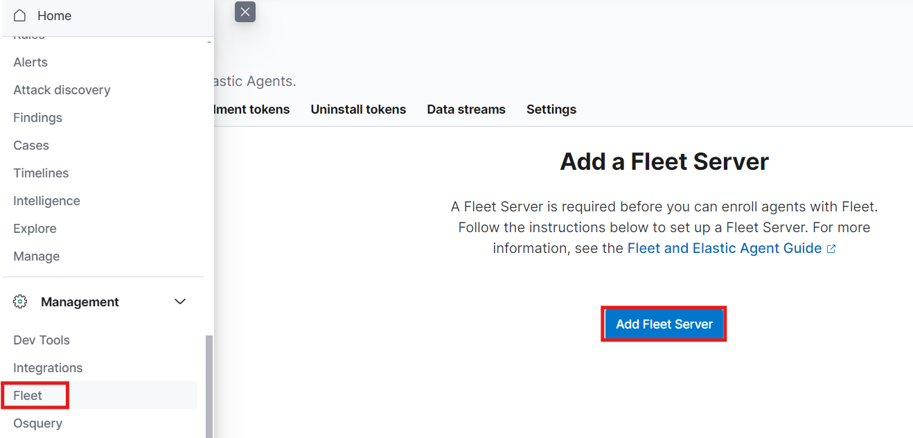The width and height of the screenshot is (913, 438).
Task: Open Attack discovery
Action: pos(62,90)
